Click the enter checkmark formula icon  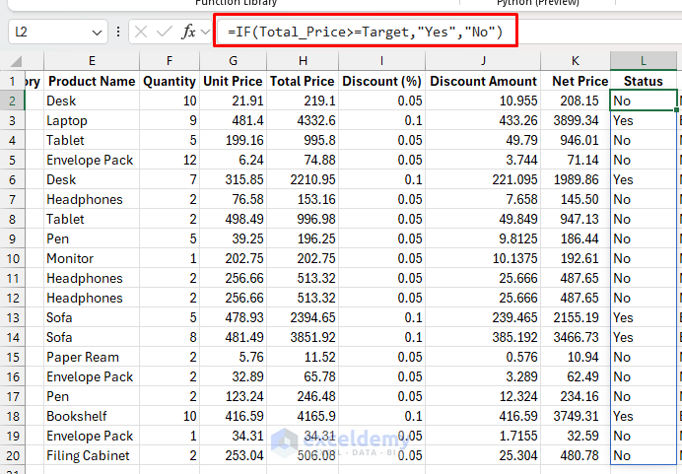(165, 32)
